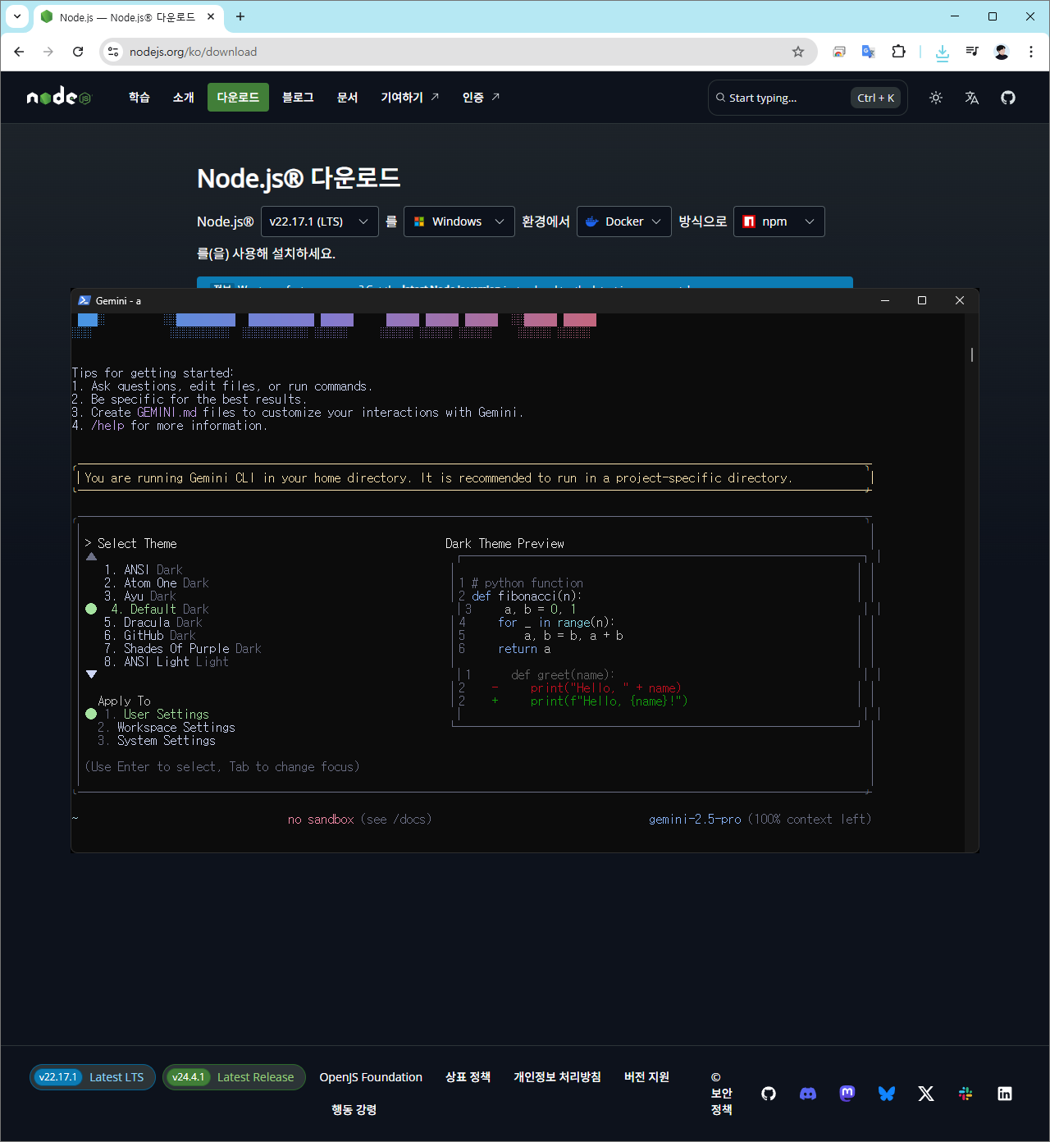Select the Workspace Settings option
The image size is (1050, 1142).
tap(176, 728)
